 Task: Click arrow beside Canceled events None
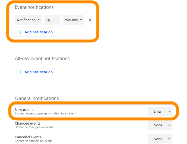[169, 139]
